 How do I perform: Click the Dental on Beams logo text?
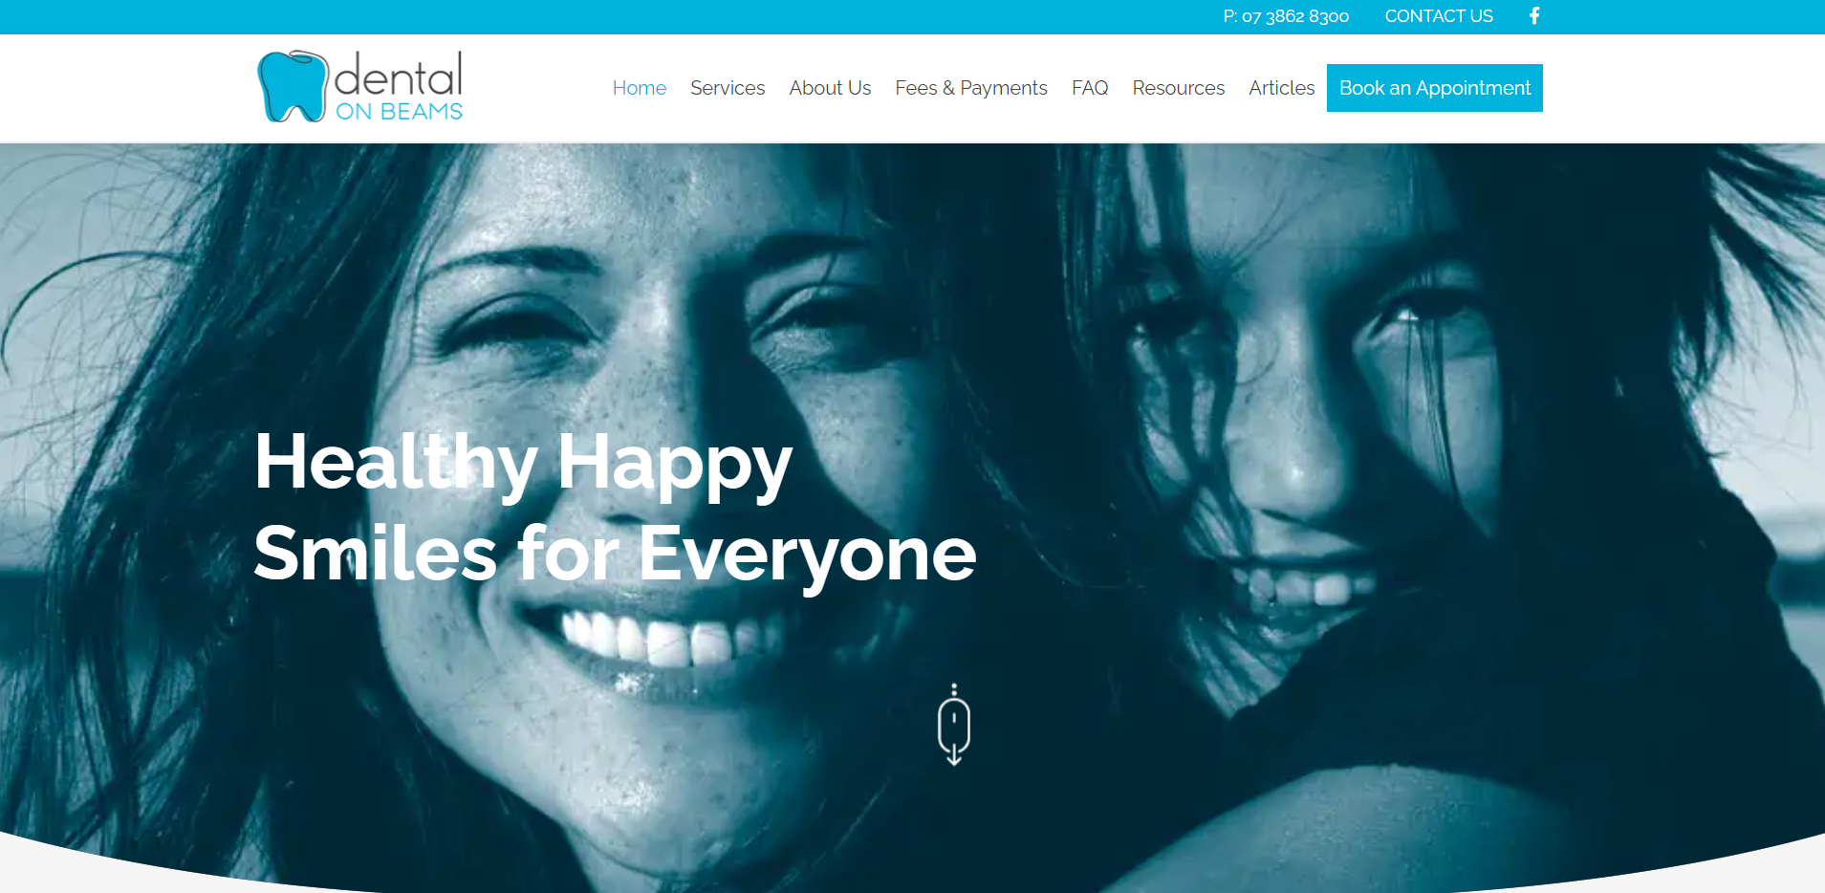click(x=399, y=86)
